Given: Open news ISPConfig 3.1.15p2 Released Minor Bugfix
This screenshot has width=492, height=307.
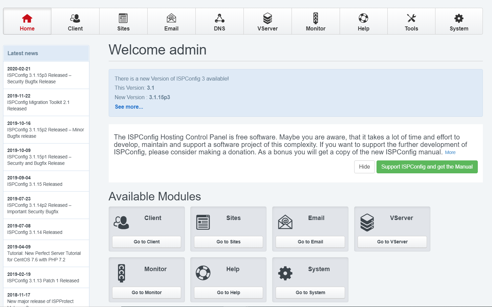Looking at the screenshot, I should pyautogui.click(x=45, y=133).
